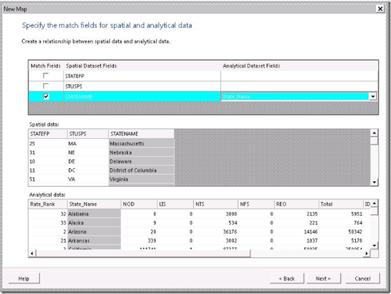Image resolution: width=391 pixels, height=294 pixels.
Task: Select the Massachusetts cell
Action: (x=141, y=143)
